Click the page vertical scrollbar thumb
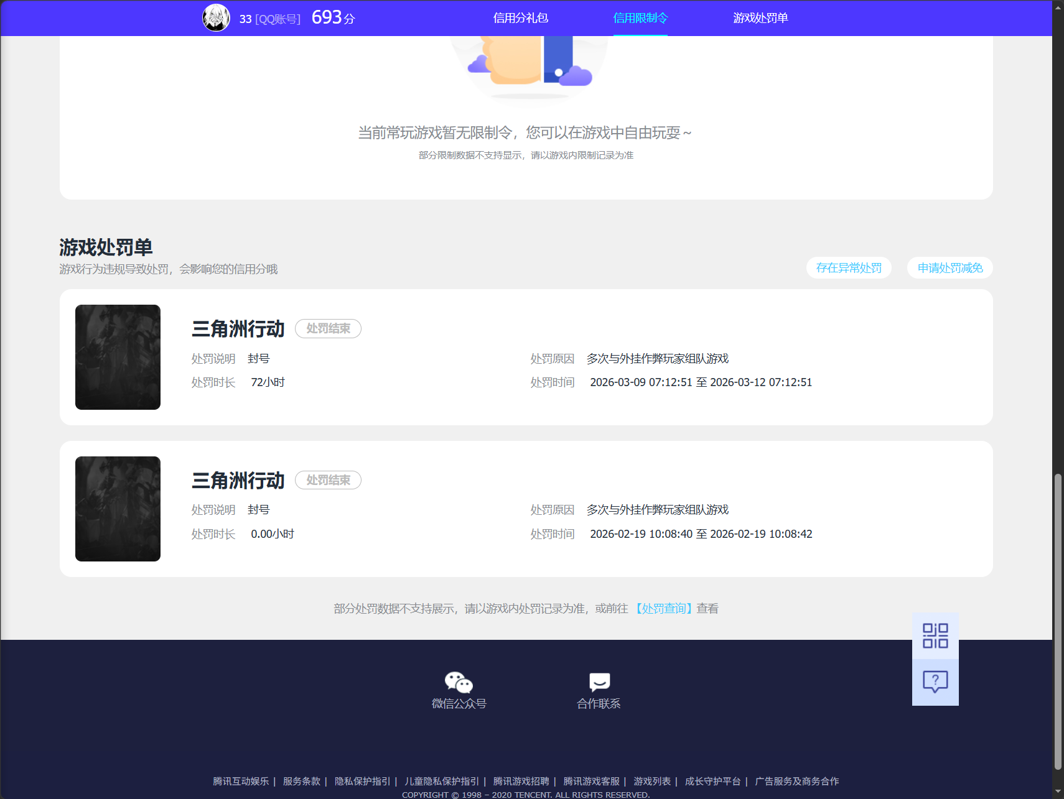The image size is (1064, 799). (1058, 622)
